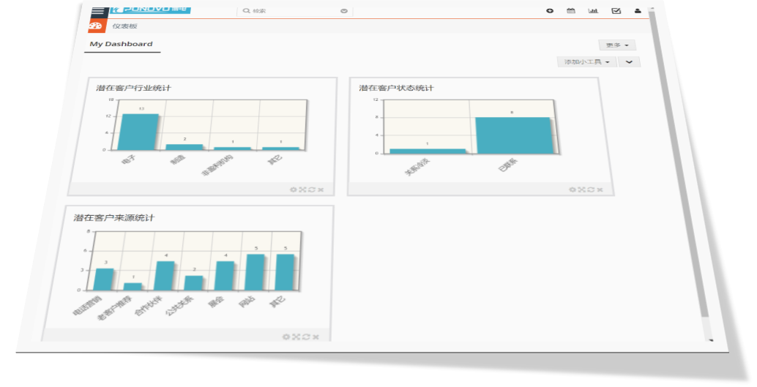Click the search magnifier icon
The image size is (757, 387).
tap(247, 11)
